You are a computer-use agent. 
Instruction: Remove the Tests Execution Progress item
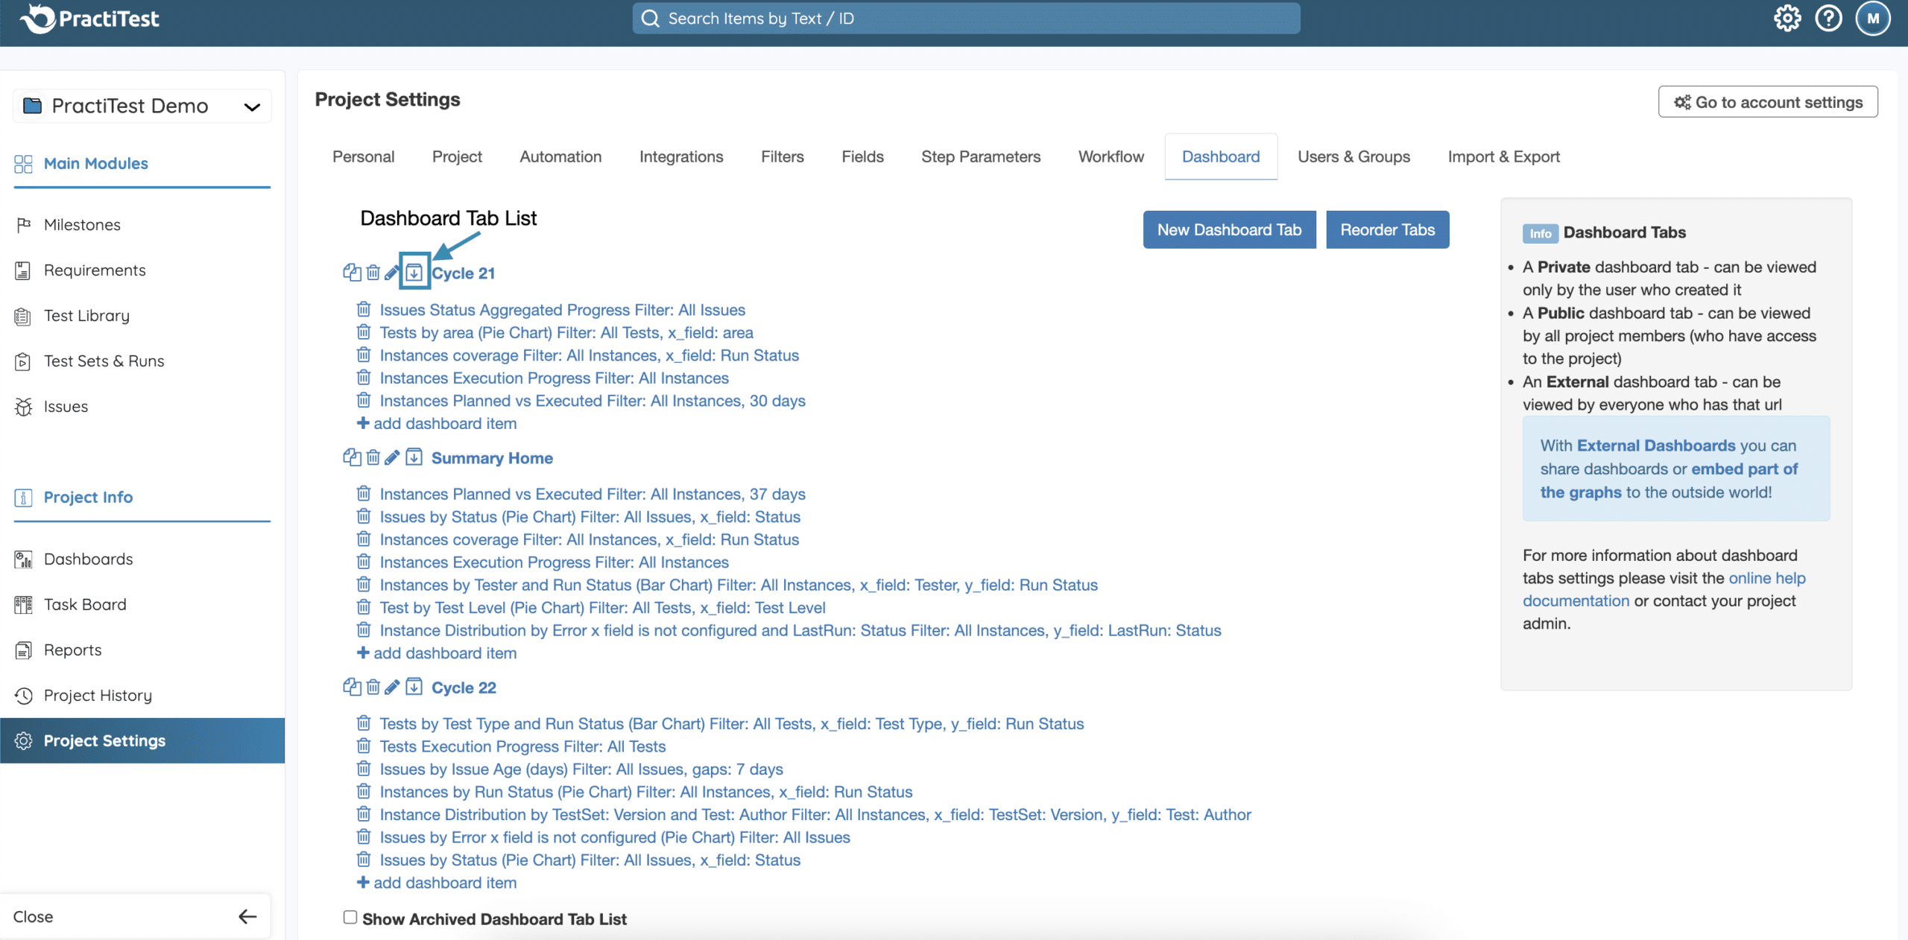coord(364,746)
